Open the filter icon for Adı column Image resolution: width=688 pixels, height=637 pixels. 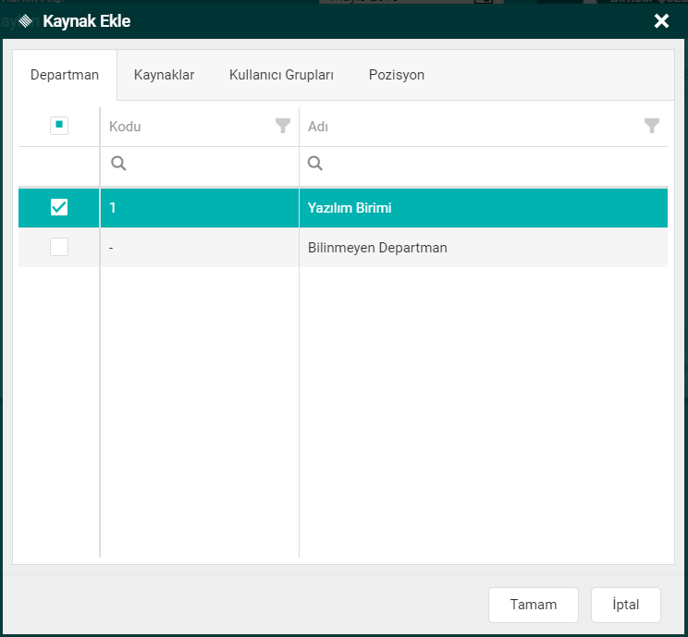(652, 127)
